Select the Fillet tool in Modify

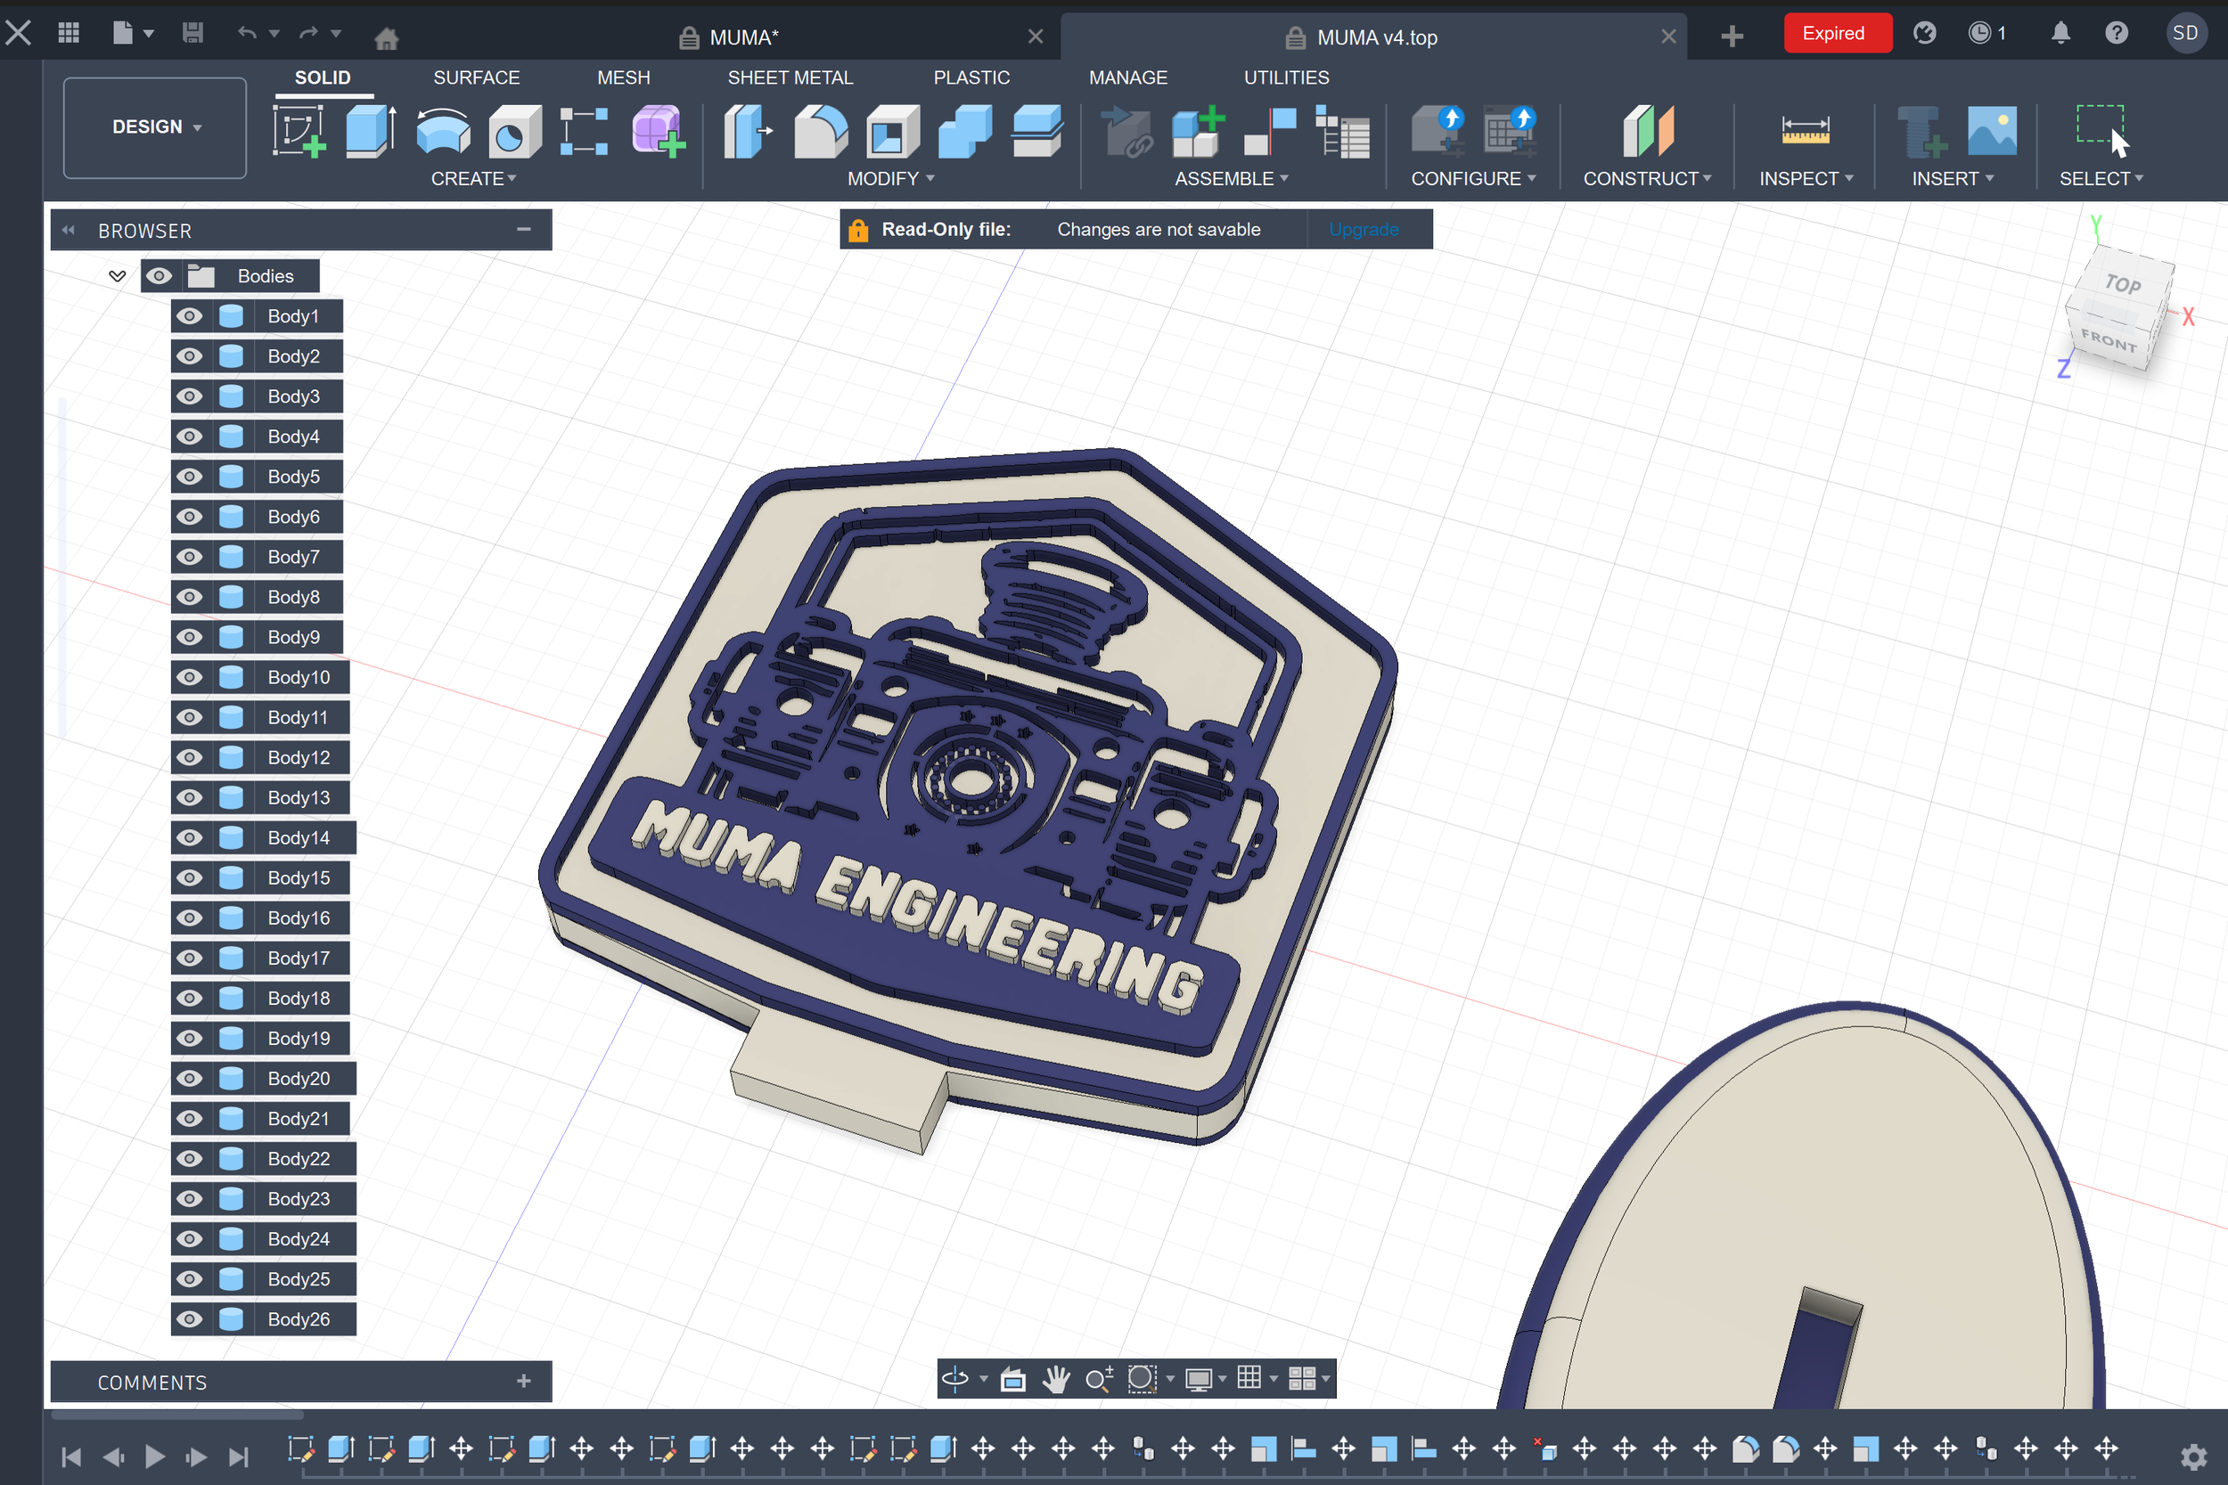pos(820,131)
